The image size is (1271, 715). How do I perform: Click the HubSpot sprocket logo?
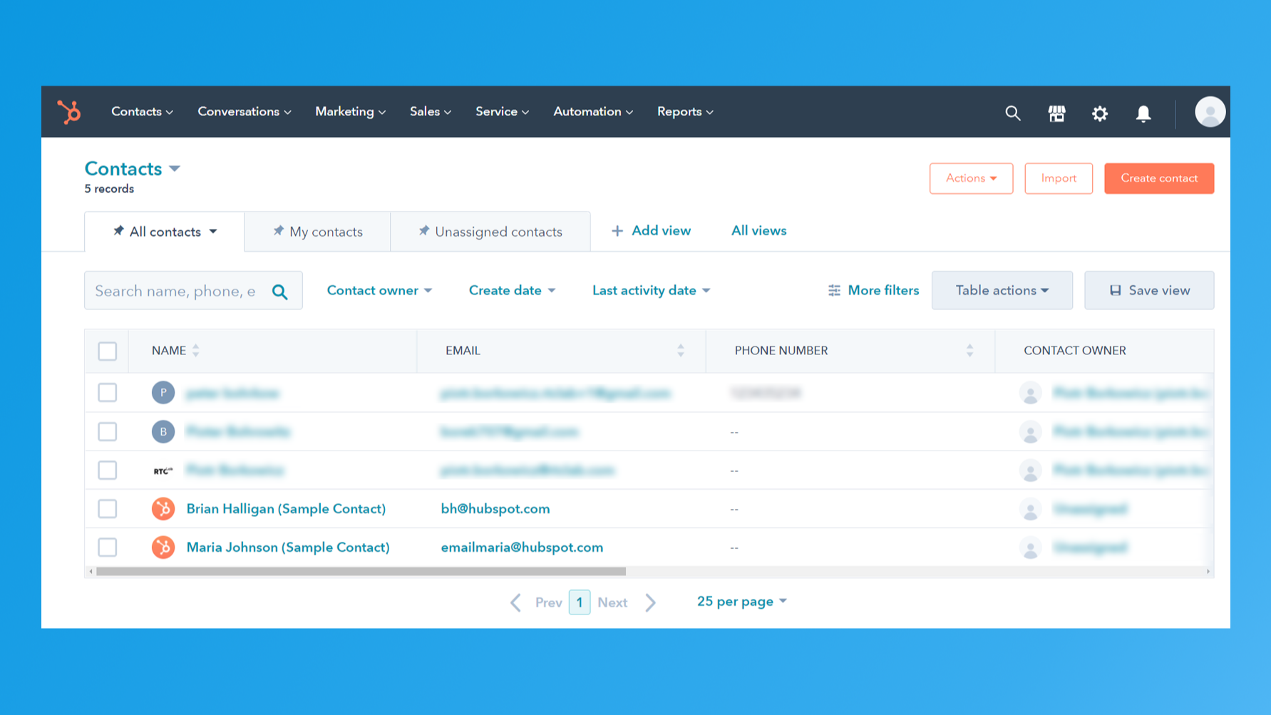coord(69,112)
